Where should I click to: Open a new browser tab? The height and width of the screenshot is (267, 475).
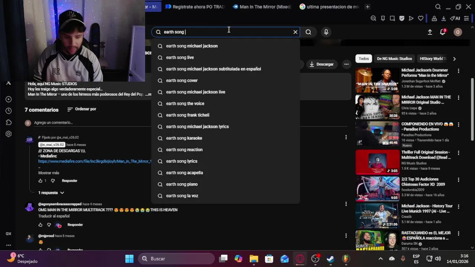[367, 7]
